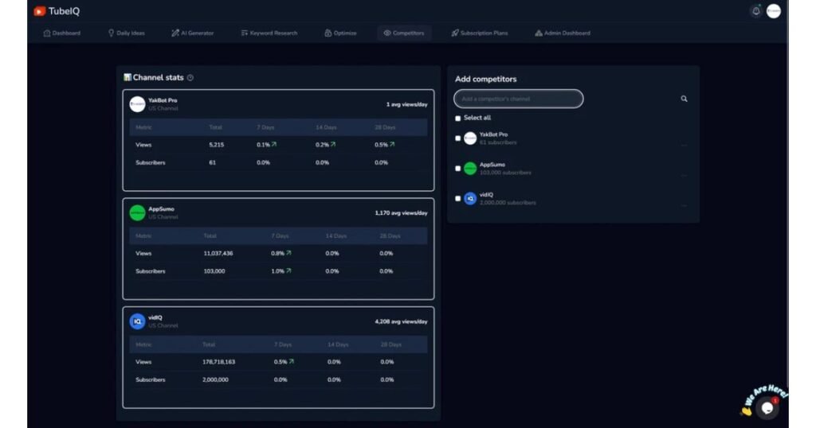Click the Add competitors heading

pos(485,79)
